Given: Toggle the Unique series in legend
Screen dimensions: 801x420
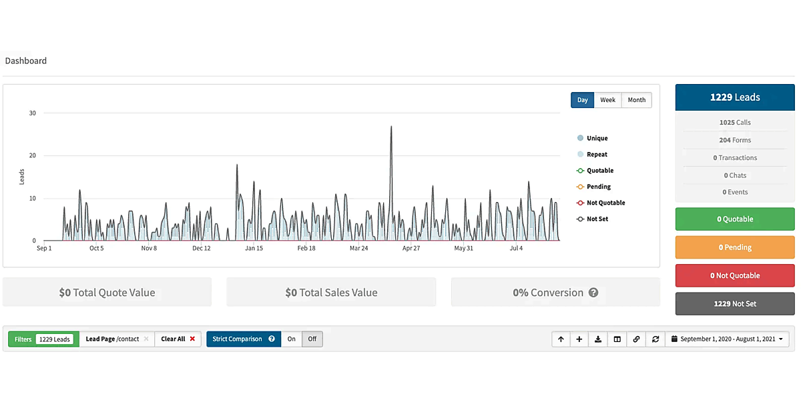Looking at the screenshot, I should 597,138.
